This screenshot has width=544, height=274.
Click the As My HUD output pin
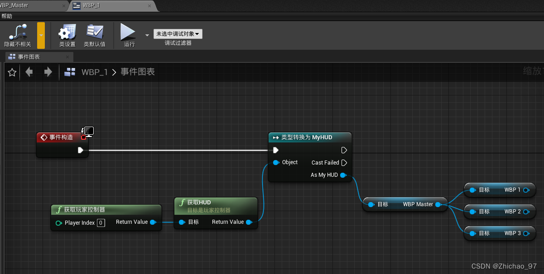343,175
